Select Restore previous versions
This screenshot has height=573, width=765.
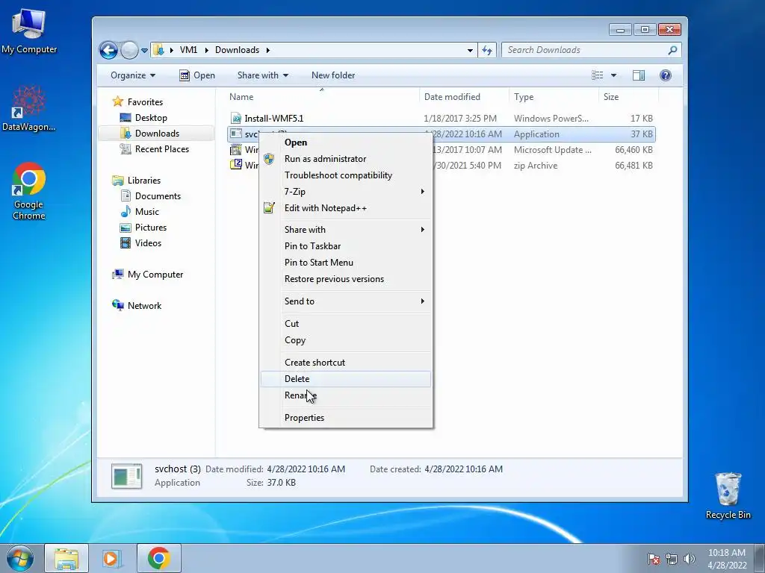pos(345,279)
